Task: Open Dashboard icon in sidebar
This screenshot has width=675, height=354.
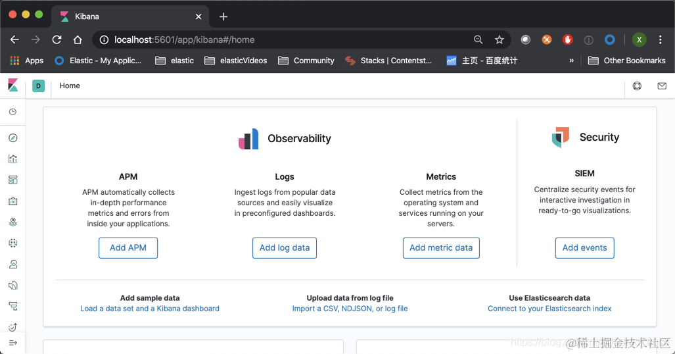Action: click(13, 180)
